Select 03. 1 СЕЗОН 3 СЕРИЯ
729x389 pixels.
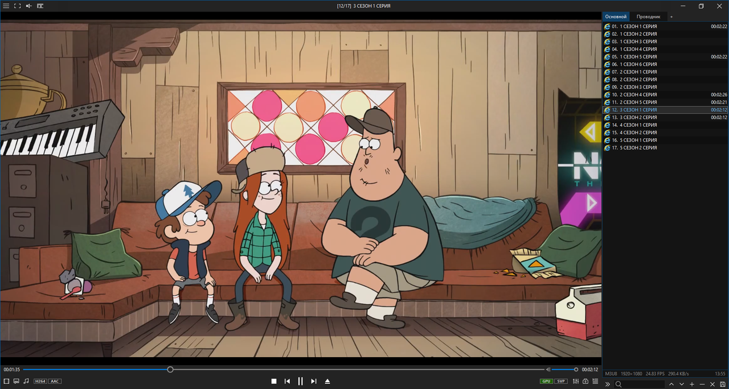pyautogui.click(x=665, y=42)
